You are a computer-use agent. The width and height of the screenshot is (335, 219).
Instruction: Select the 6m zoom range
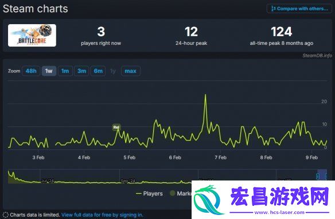[98, 71]
